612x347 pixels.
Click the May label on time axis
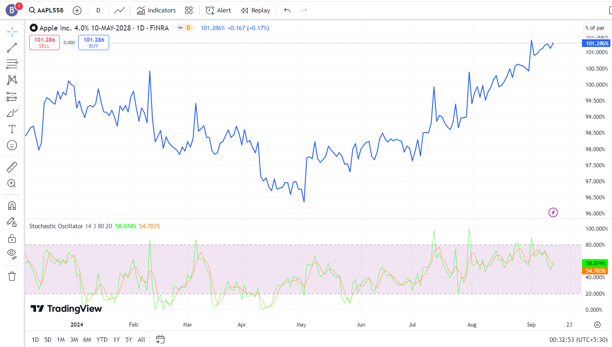click(301, 325)
